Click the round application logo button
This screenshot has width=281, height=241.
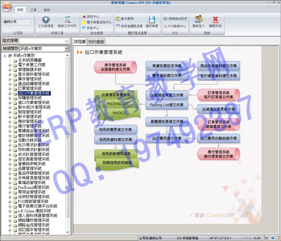[7, 6]
